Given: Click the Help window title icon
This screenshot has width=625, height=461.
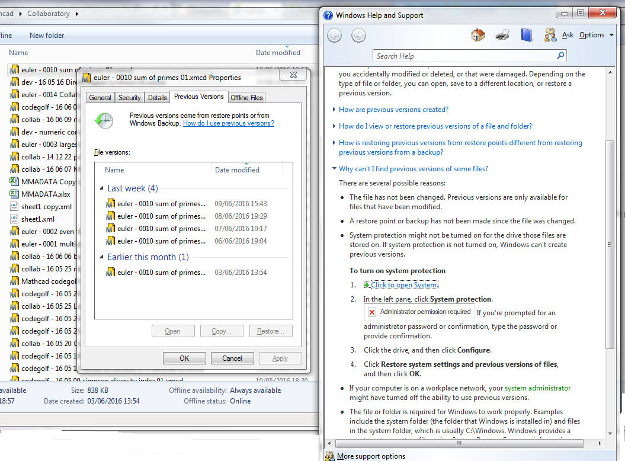Looking at the screenshot, I should (328, 15).
